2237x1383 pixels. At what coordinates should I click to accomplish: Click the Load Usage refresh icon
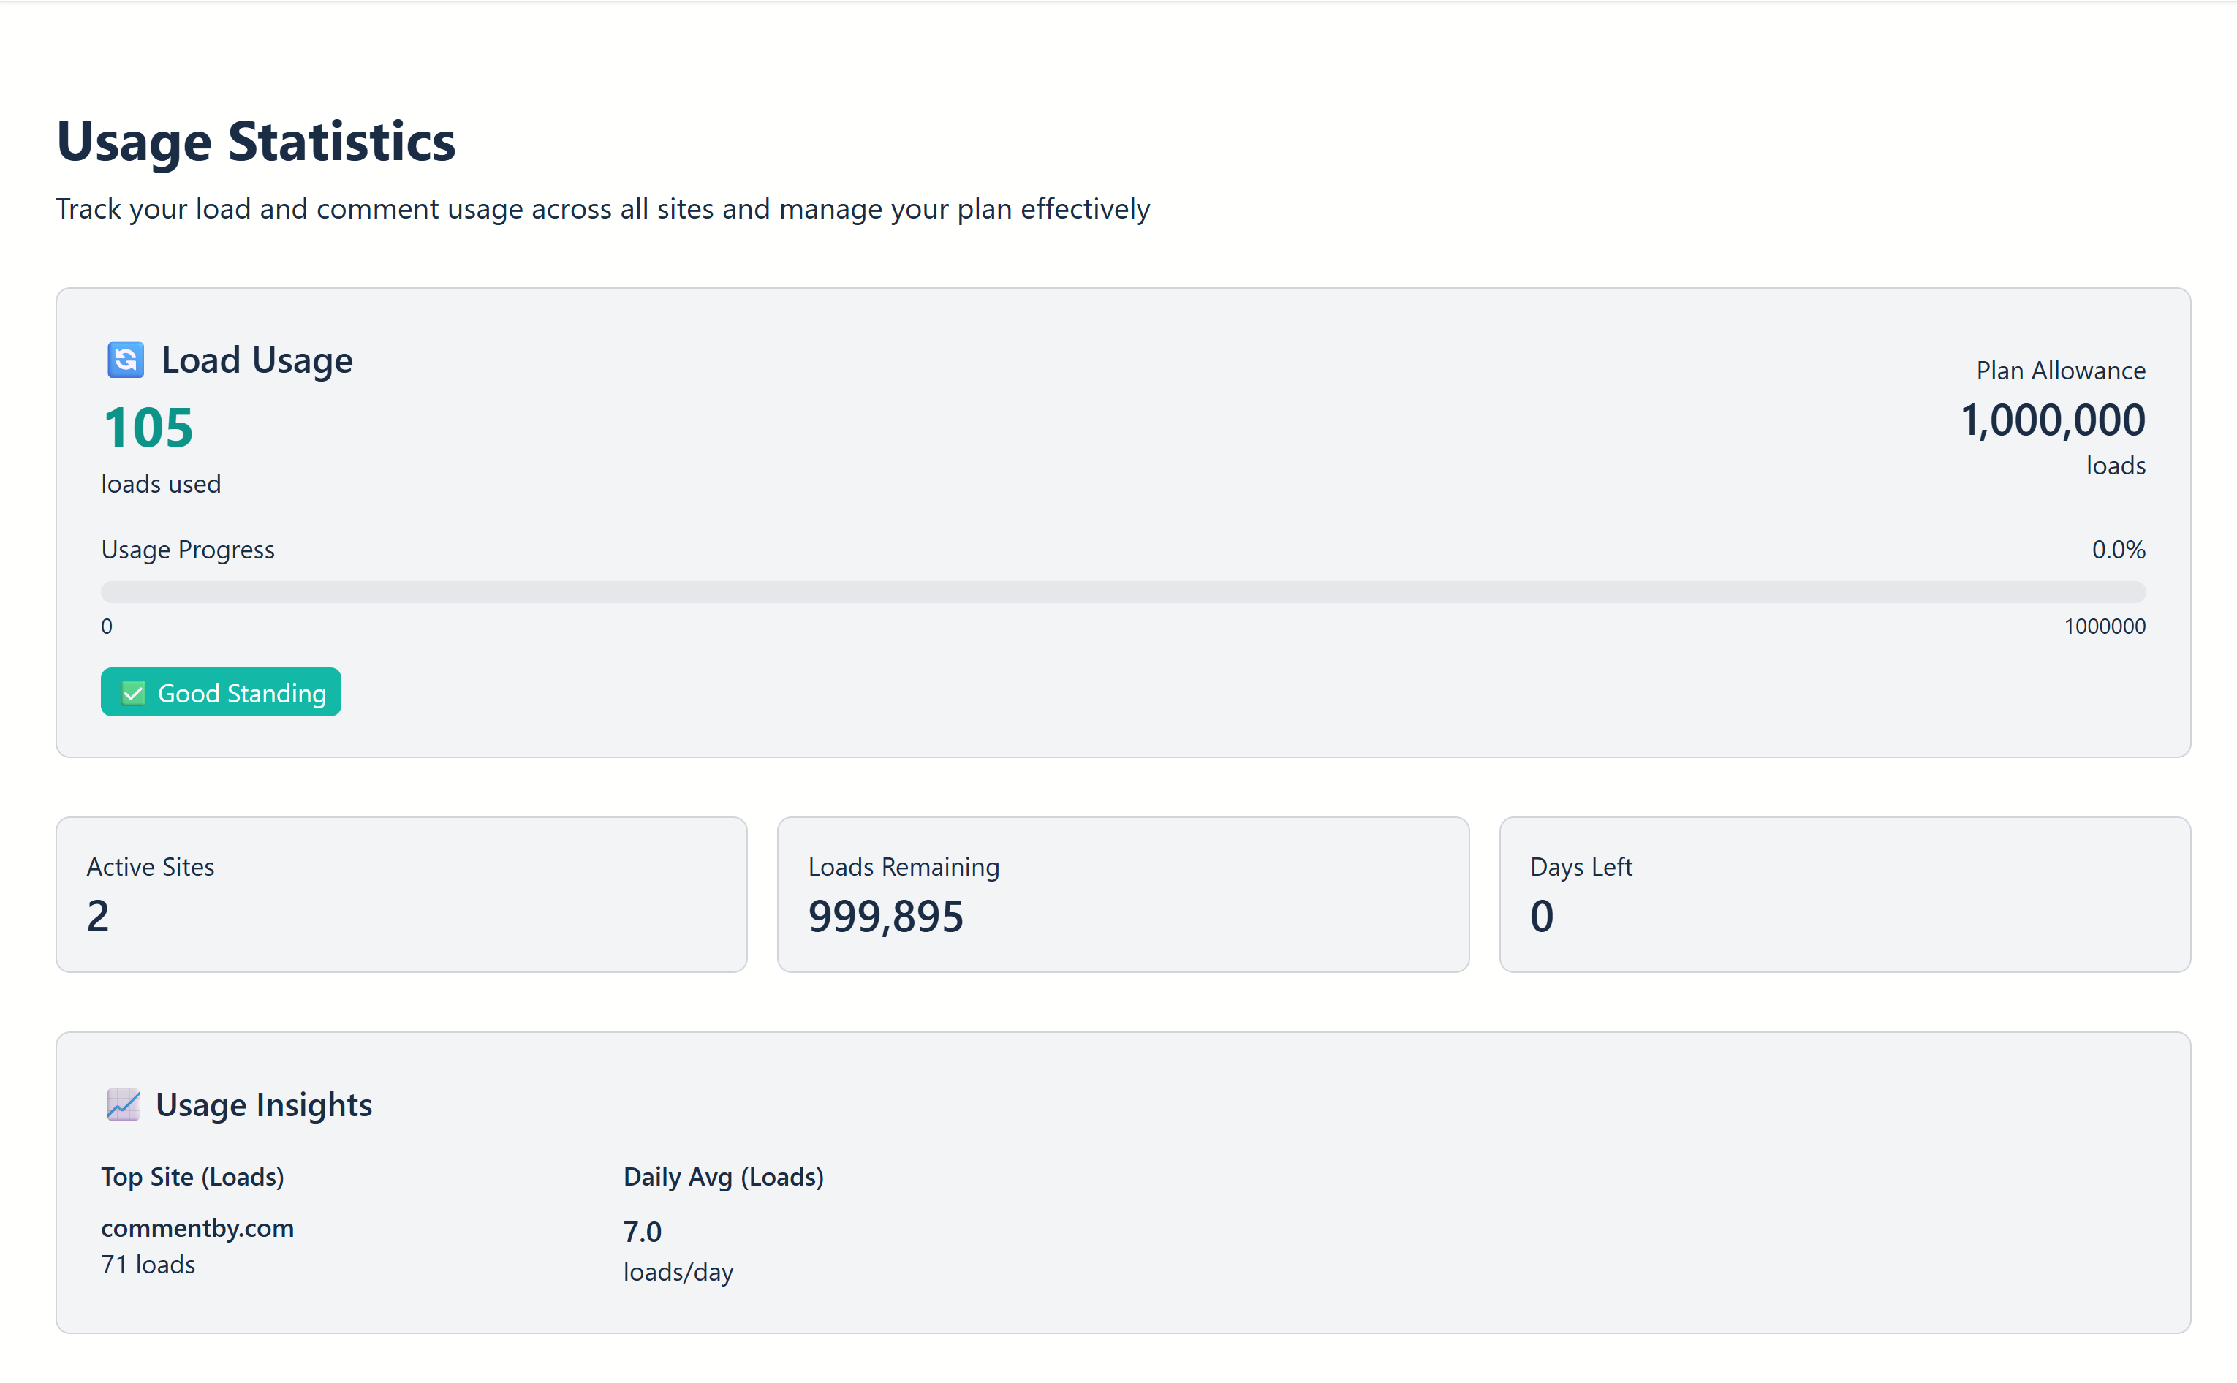[125, 360]
